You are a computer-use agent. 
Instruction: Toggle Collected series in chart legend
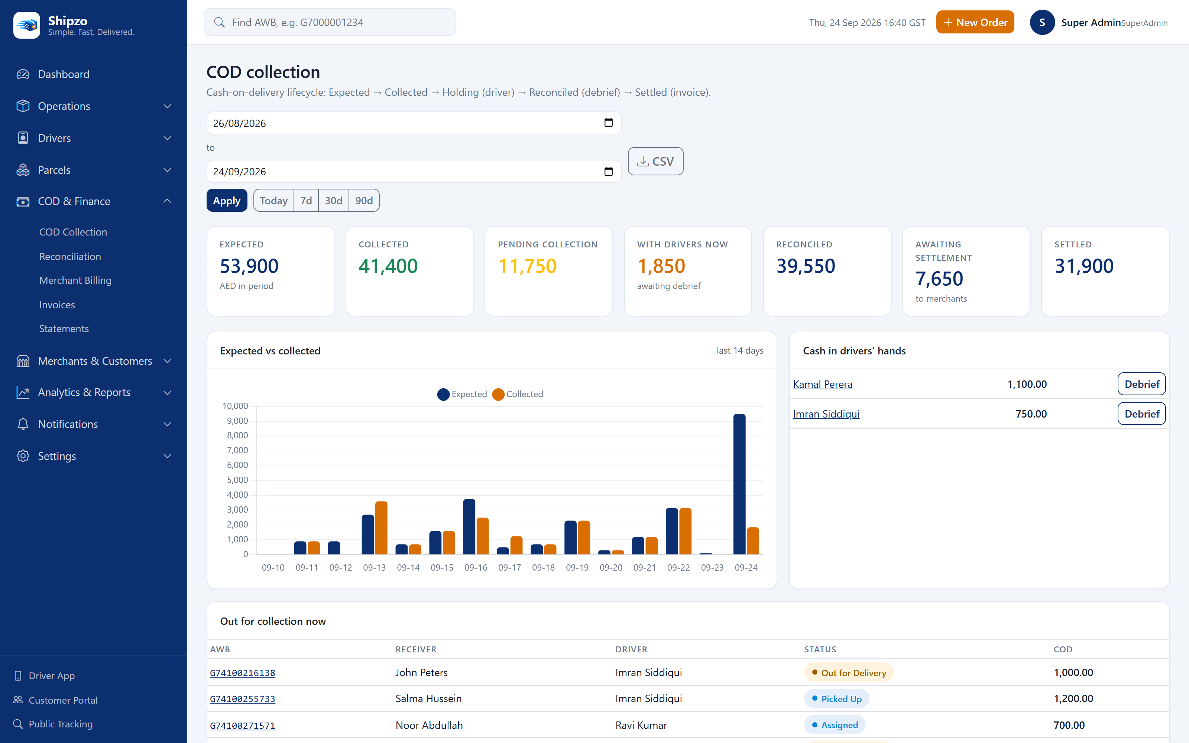click(518, 394)
